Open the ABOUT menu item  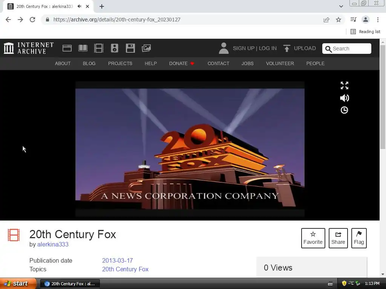(63, 63)
